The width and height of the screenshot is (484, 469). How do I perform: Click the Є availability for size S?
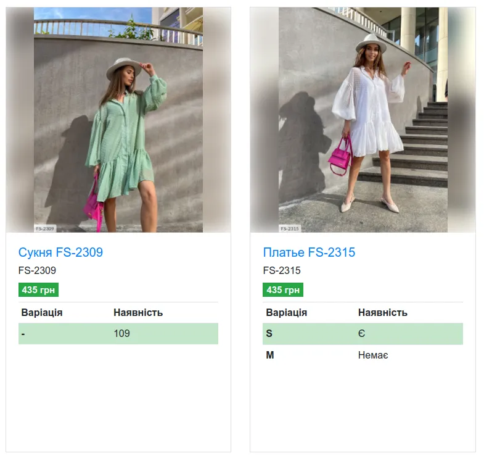click(x=361, y=334)
